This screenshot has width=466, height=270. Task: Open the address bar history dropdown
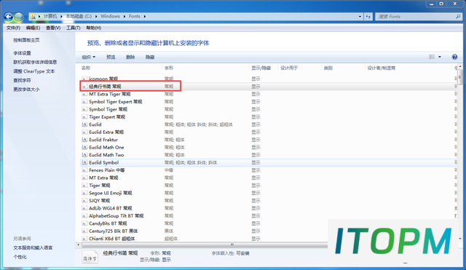360,17
